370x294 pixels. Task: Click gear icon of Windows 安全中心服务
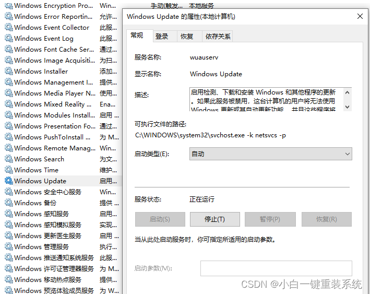pos(9,192)
